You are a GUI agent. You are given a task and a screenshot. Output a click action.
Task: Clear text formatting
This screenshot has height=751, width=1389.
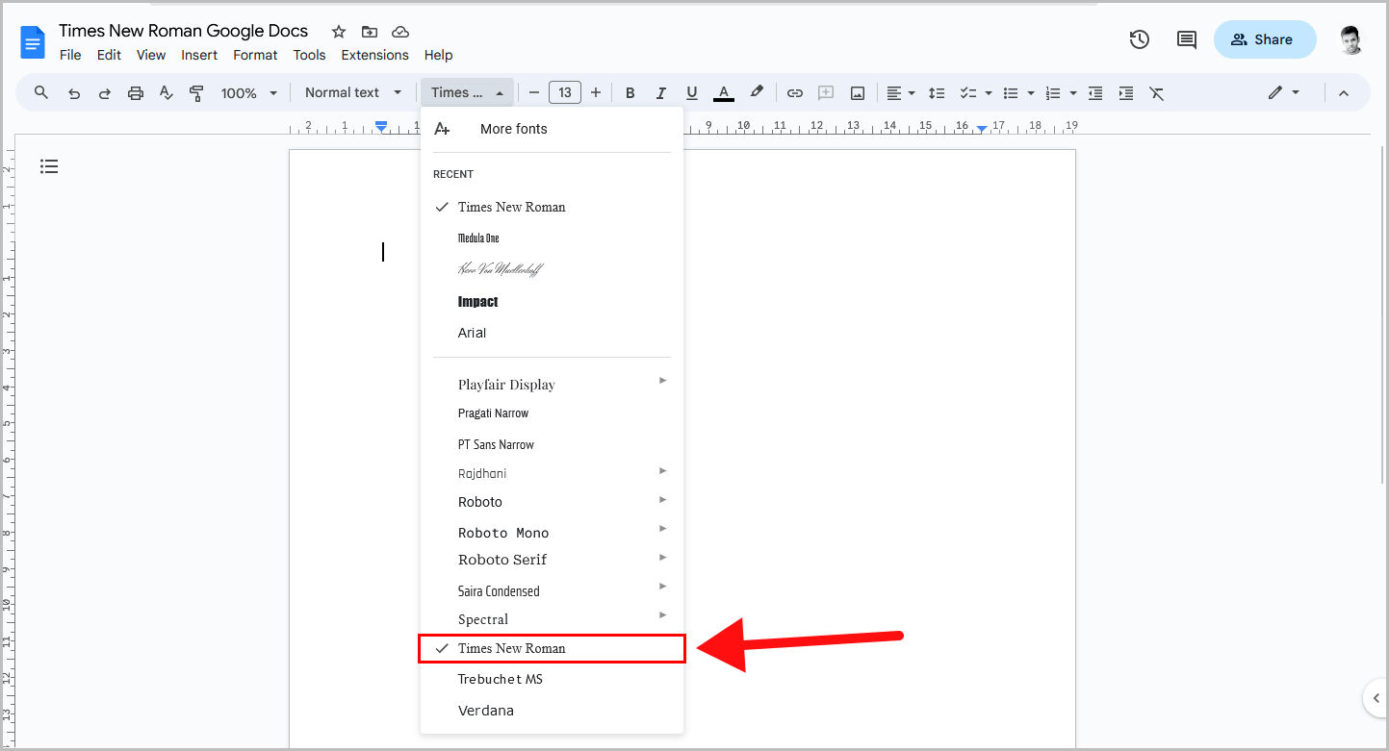coord(1156,92)
